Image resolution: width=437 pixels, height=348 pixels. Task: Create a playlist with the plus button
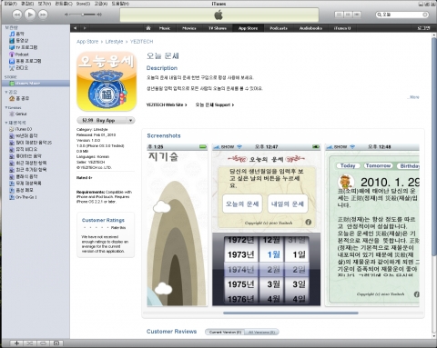click(16, 343)
